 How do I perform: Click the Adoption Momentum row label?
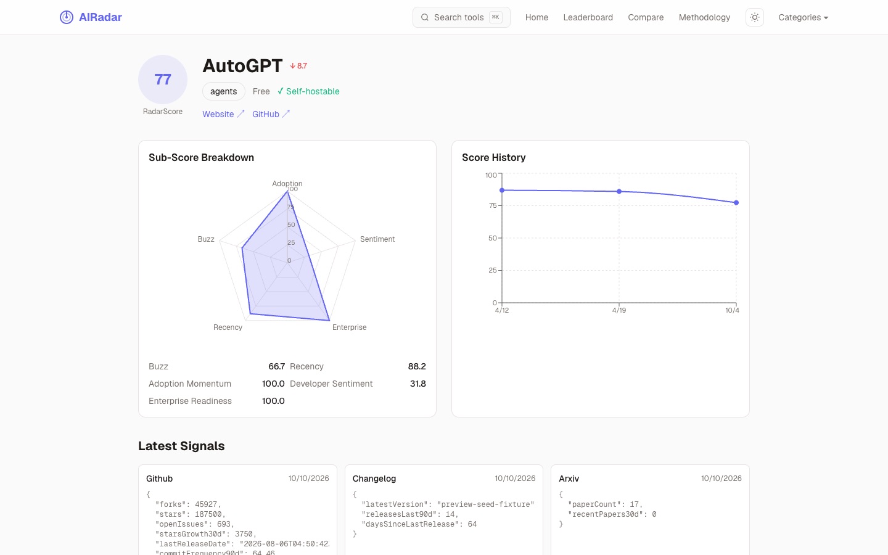190,384
